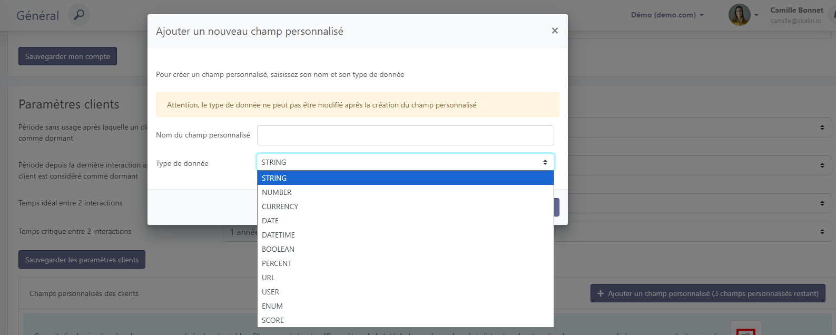This screenshot has height=335, width=836.
Task: Select DATETIME data type
Action: [405, 235]
